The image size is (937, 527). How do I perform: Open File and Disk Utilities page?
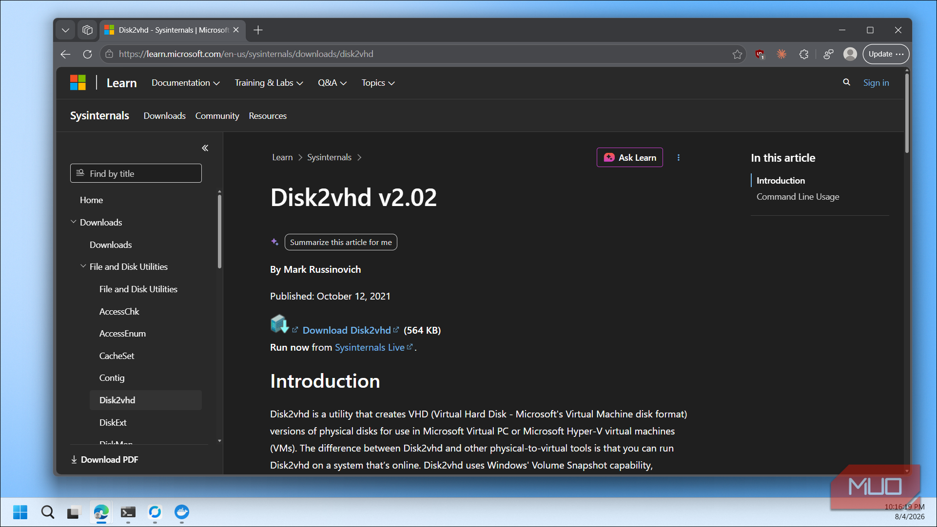(138, 289)
